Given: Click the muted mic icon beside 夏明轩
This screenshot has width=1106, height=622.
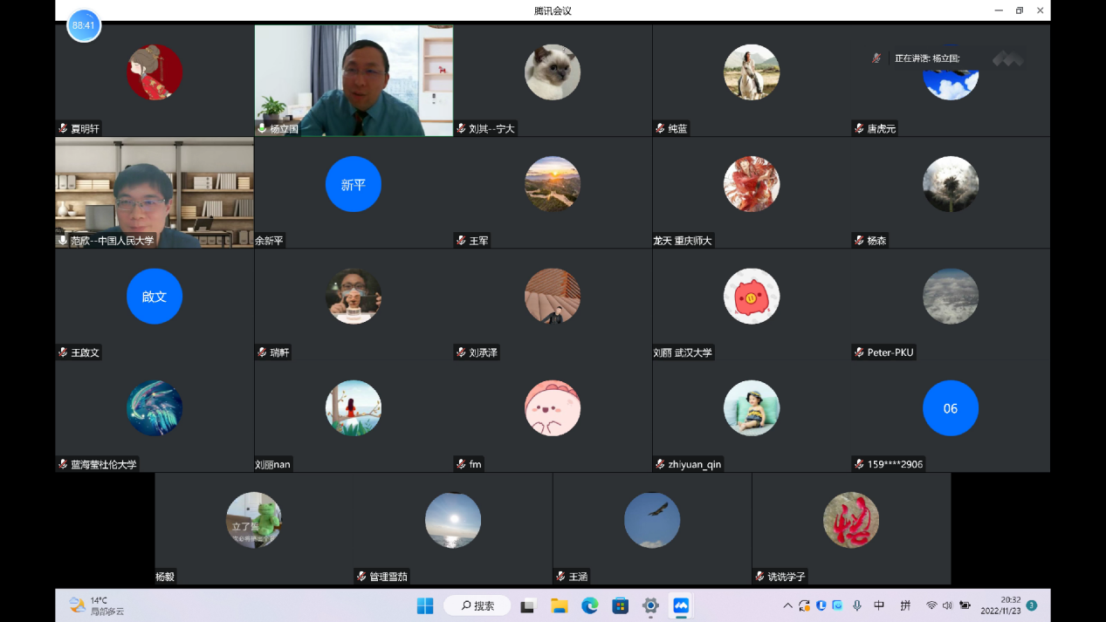Looking at the screenshot, I should pyautogui.click(x=63, y=128).
